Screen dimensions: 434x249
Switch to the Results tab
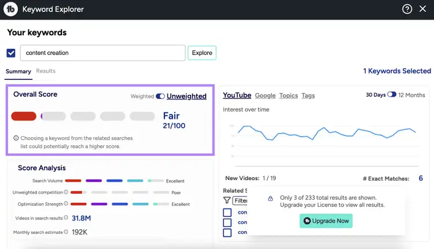(x=46, y=71)
